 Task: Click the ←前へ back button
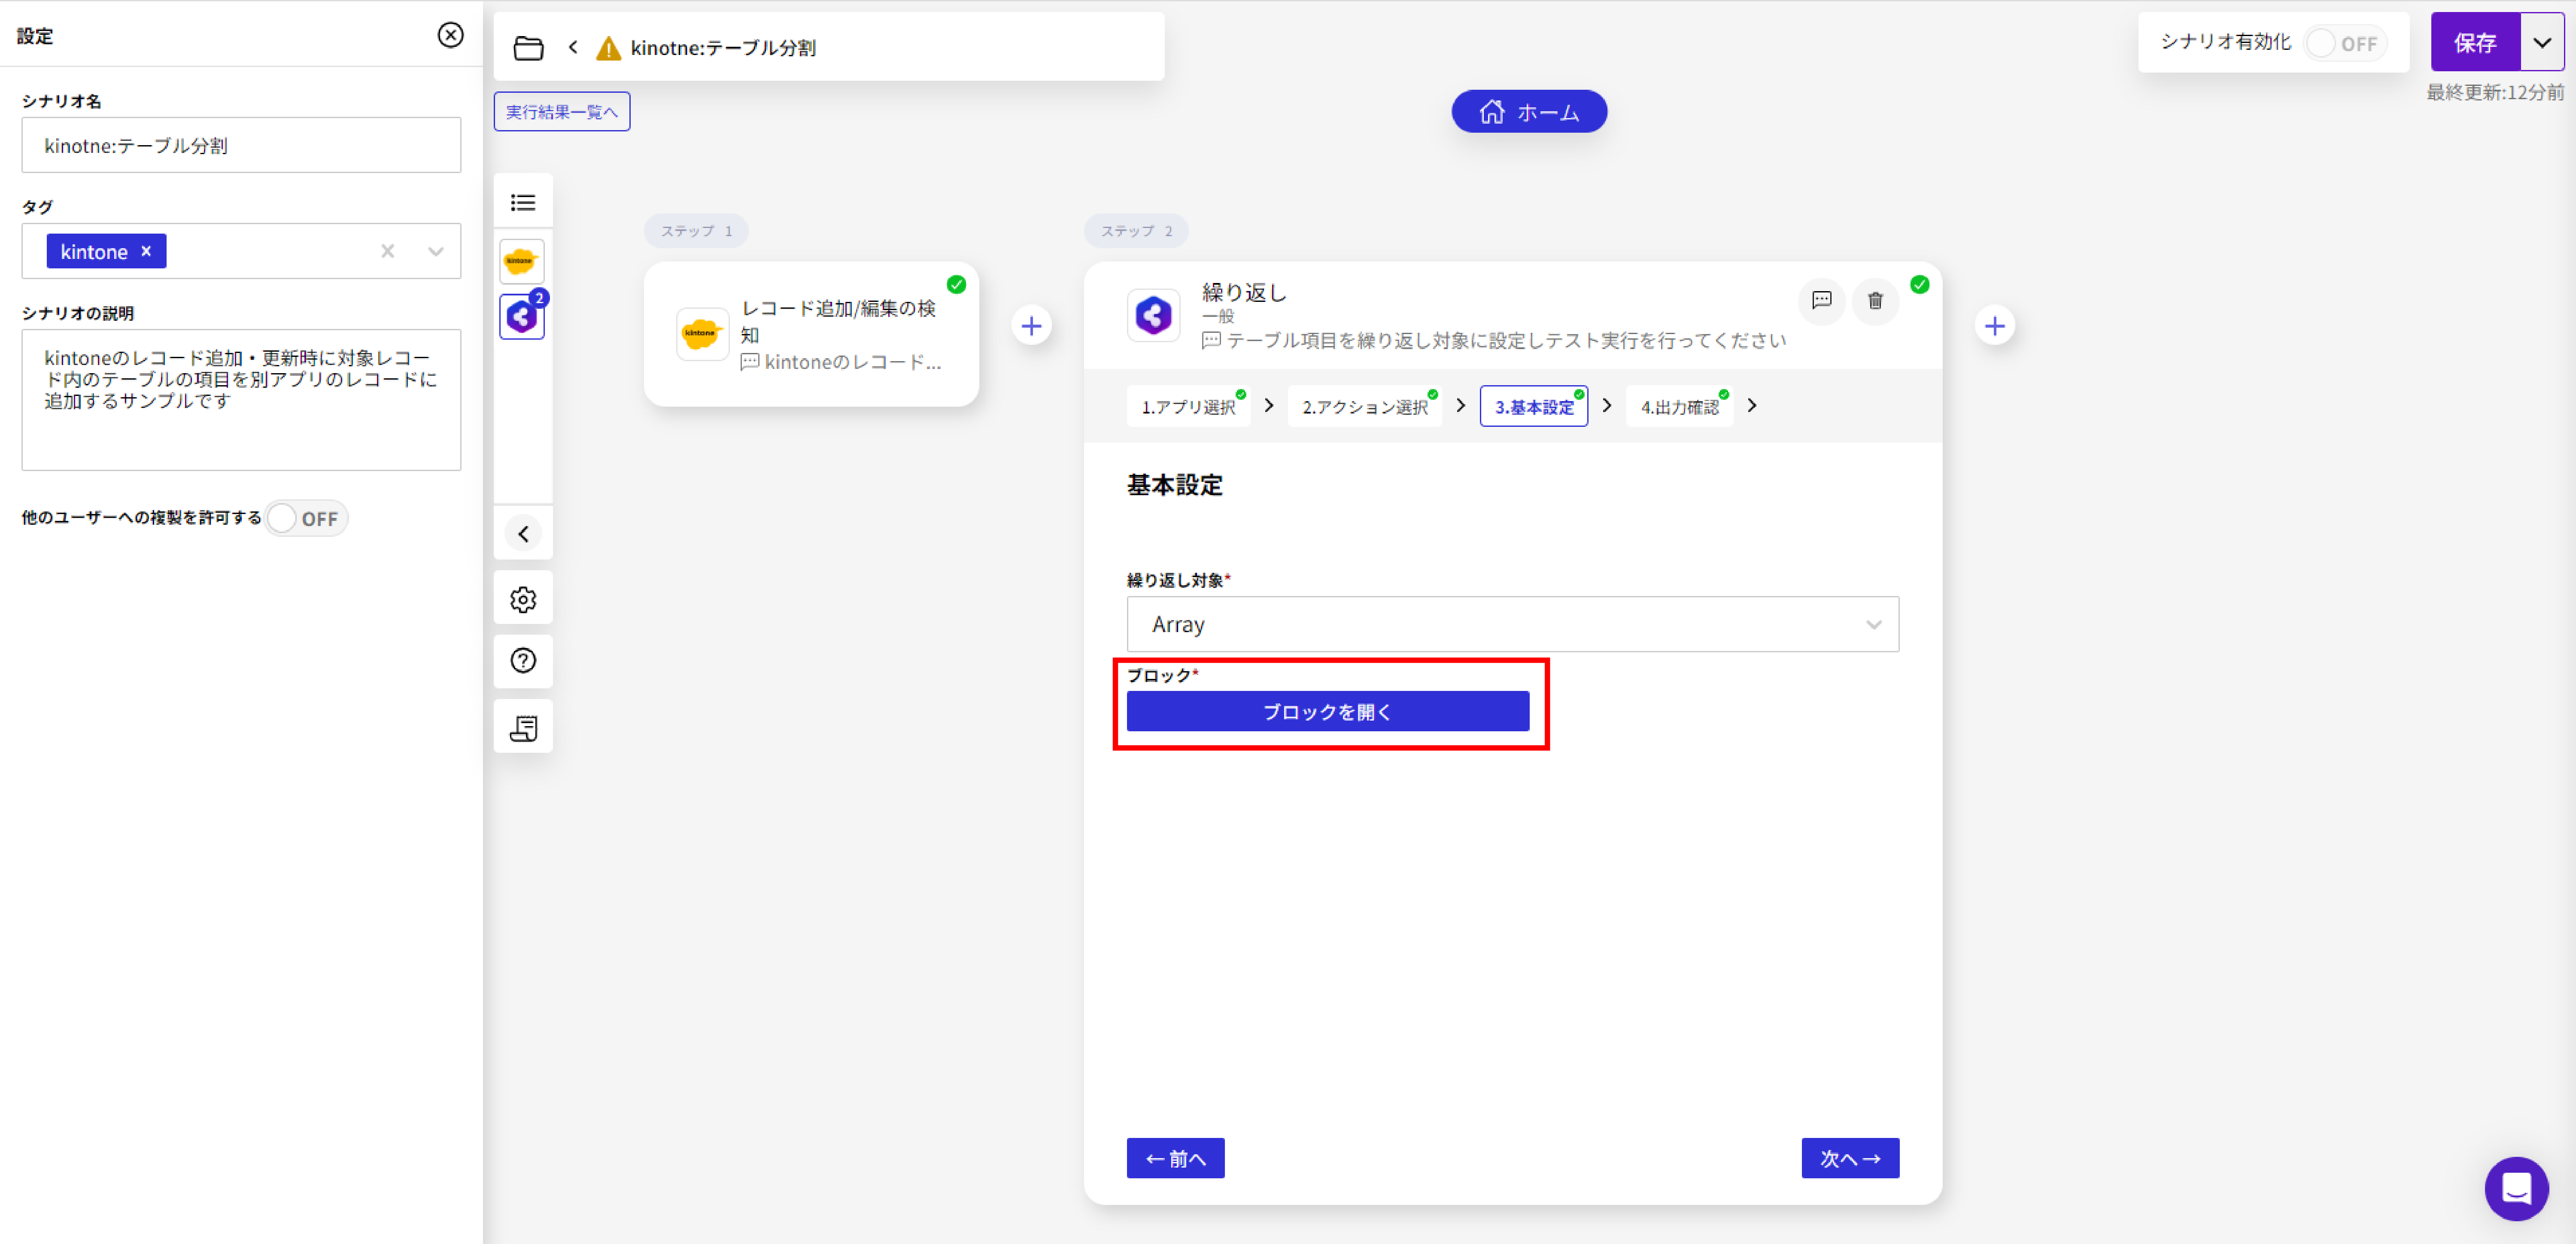point(1175,1159)
